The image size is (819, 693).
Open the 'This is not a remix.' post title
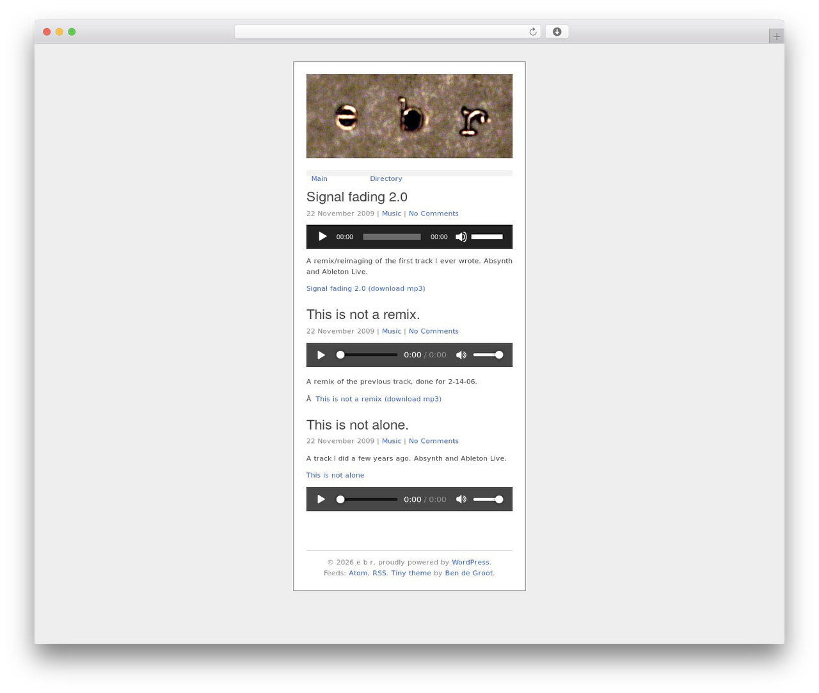click(363, 315)
